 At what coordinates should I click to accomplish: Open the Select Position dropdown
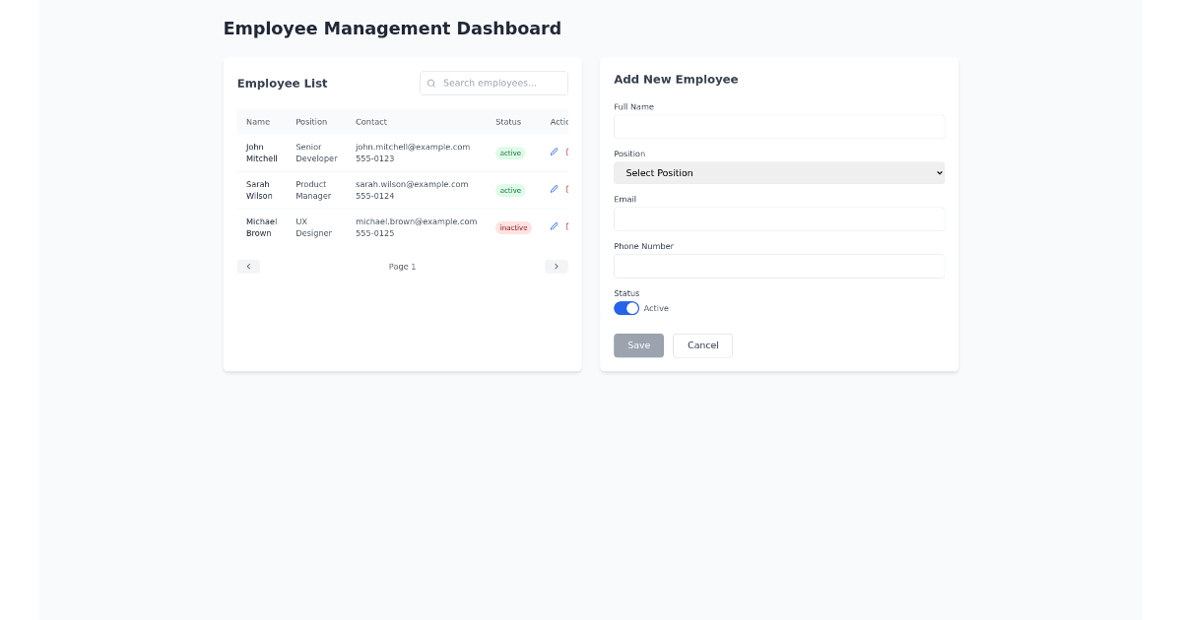(x=778, y=172)
